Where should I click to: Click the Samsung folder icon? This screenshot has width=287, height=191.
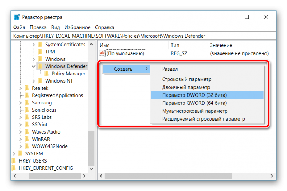[x=27, y=103]
